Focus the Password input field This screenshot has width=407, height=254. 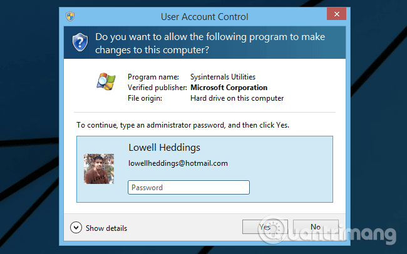click(188, 187)
